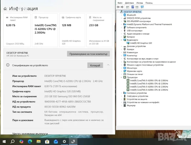Open taskbar Search magnifier

coord(12,141)
